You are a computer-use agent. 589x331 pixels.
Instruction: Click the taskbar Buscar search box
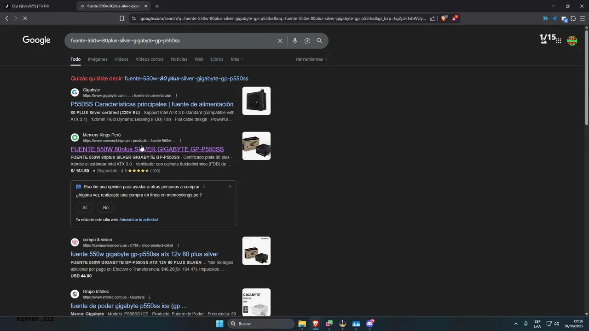pyautogui.click(x=261, y=324)
